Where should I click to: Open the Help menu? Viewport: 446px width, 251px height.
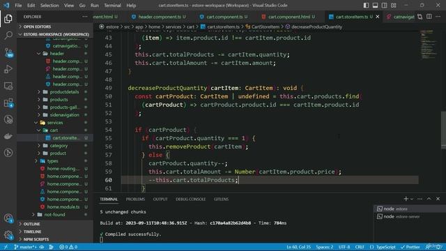pos(131,6)
